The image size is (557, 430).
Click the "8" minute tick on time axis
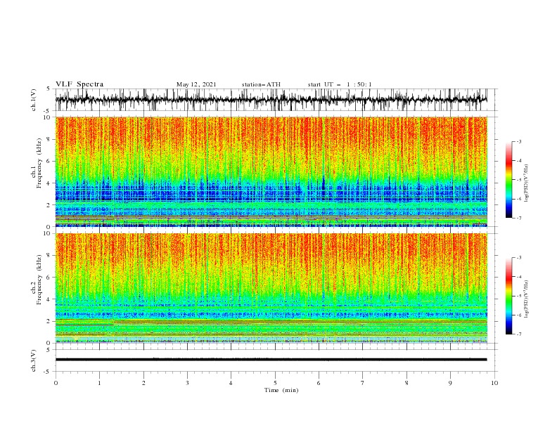pos(406,383)
